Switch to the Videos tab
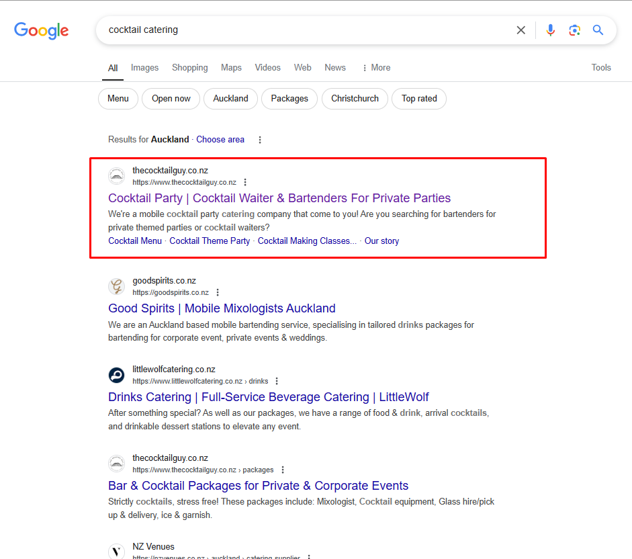This screenshot has width=632, height=559. pyautogui.click(x=267, y=67)
